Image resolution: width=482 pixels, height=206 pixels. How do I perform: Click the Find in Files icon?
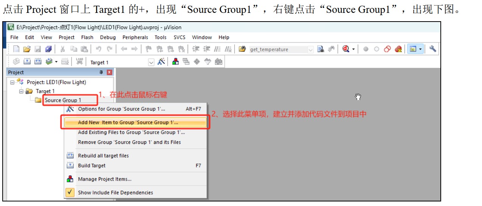243,49
